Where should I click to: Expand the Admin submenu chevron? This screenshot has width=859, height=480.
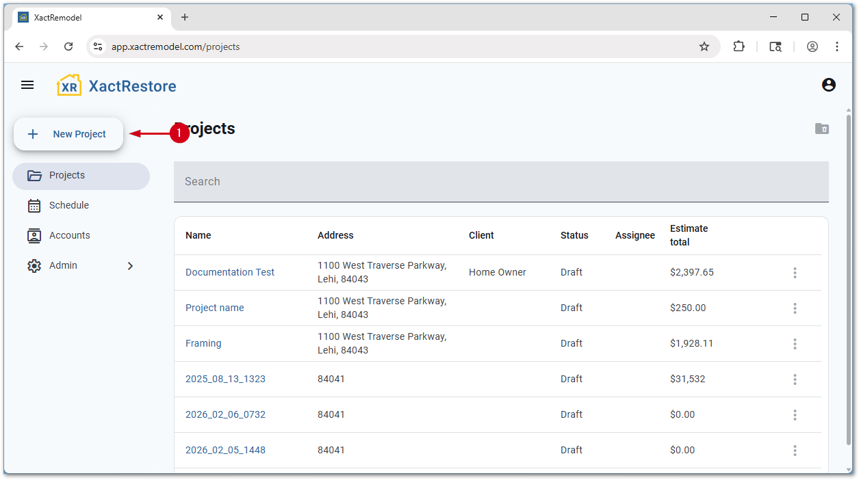(130, 266)
